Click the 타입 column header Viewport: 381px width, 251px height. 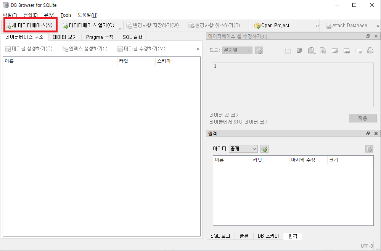click(x=136, y=61)
